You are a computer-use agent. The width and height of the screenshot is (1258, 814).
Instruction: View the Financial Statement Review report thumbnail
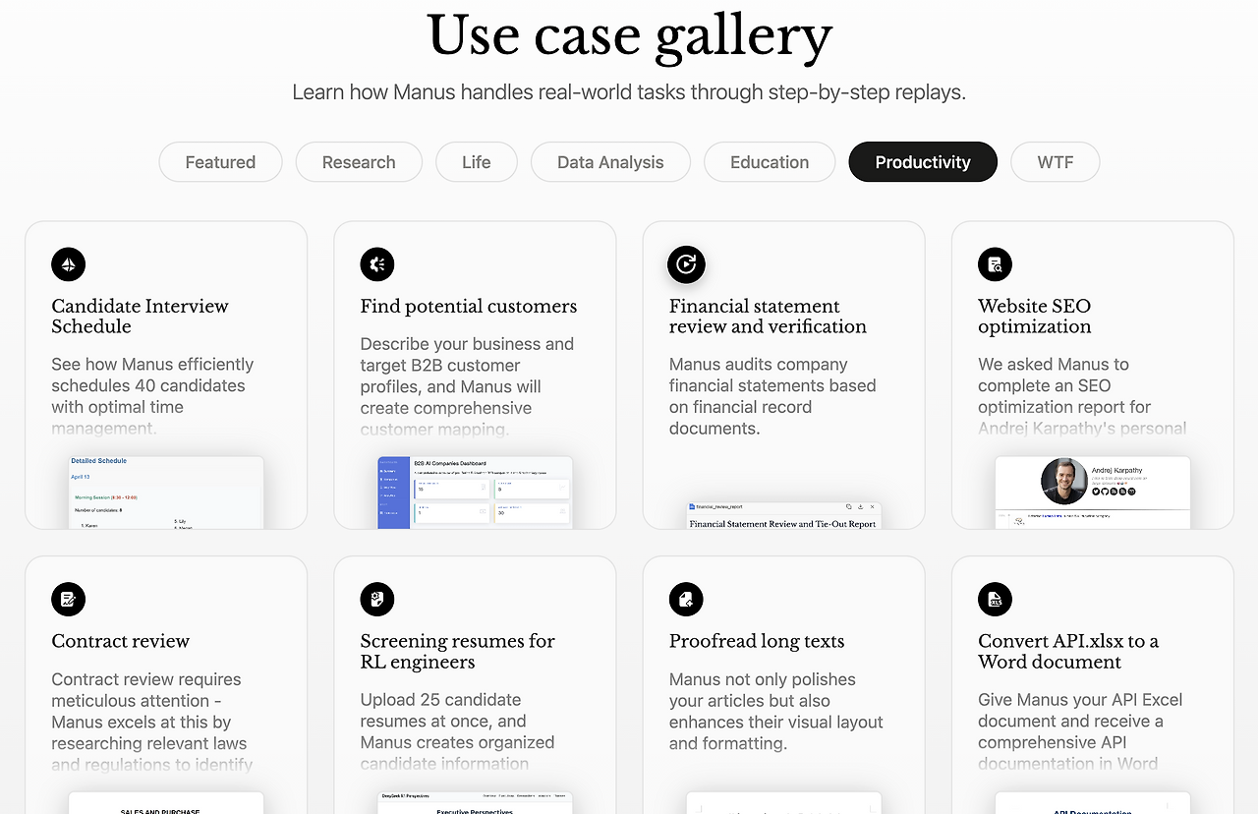click(783, 515)
